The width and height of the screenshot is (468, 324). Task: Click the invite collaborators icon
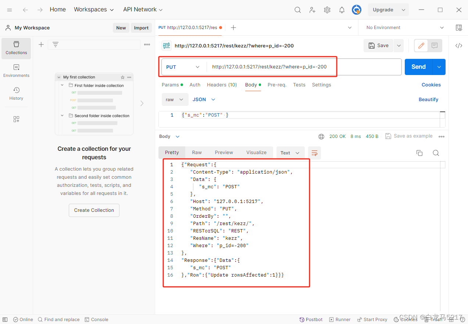point(312,10)
